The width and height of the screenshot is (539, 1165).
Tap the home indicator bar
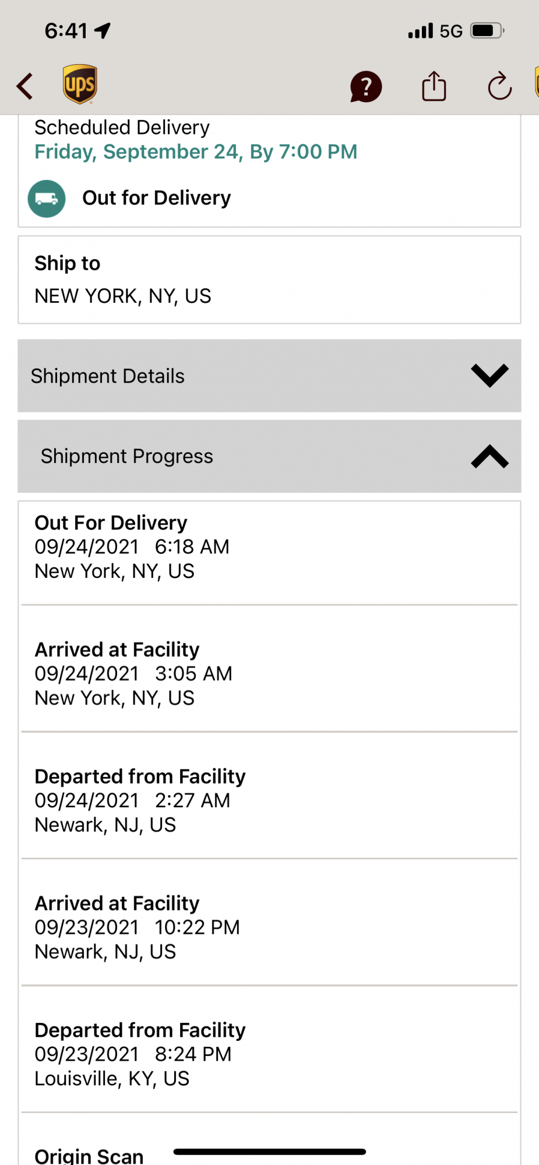pos(269,1152)
